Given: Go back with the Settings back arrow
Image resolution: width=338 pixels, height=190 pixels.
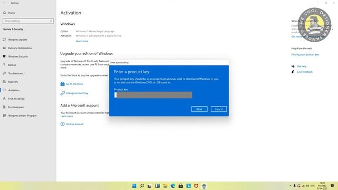Looking at the screenshot, I should point(4,3).
